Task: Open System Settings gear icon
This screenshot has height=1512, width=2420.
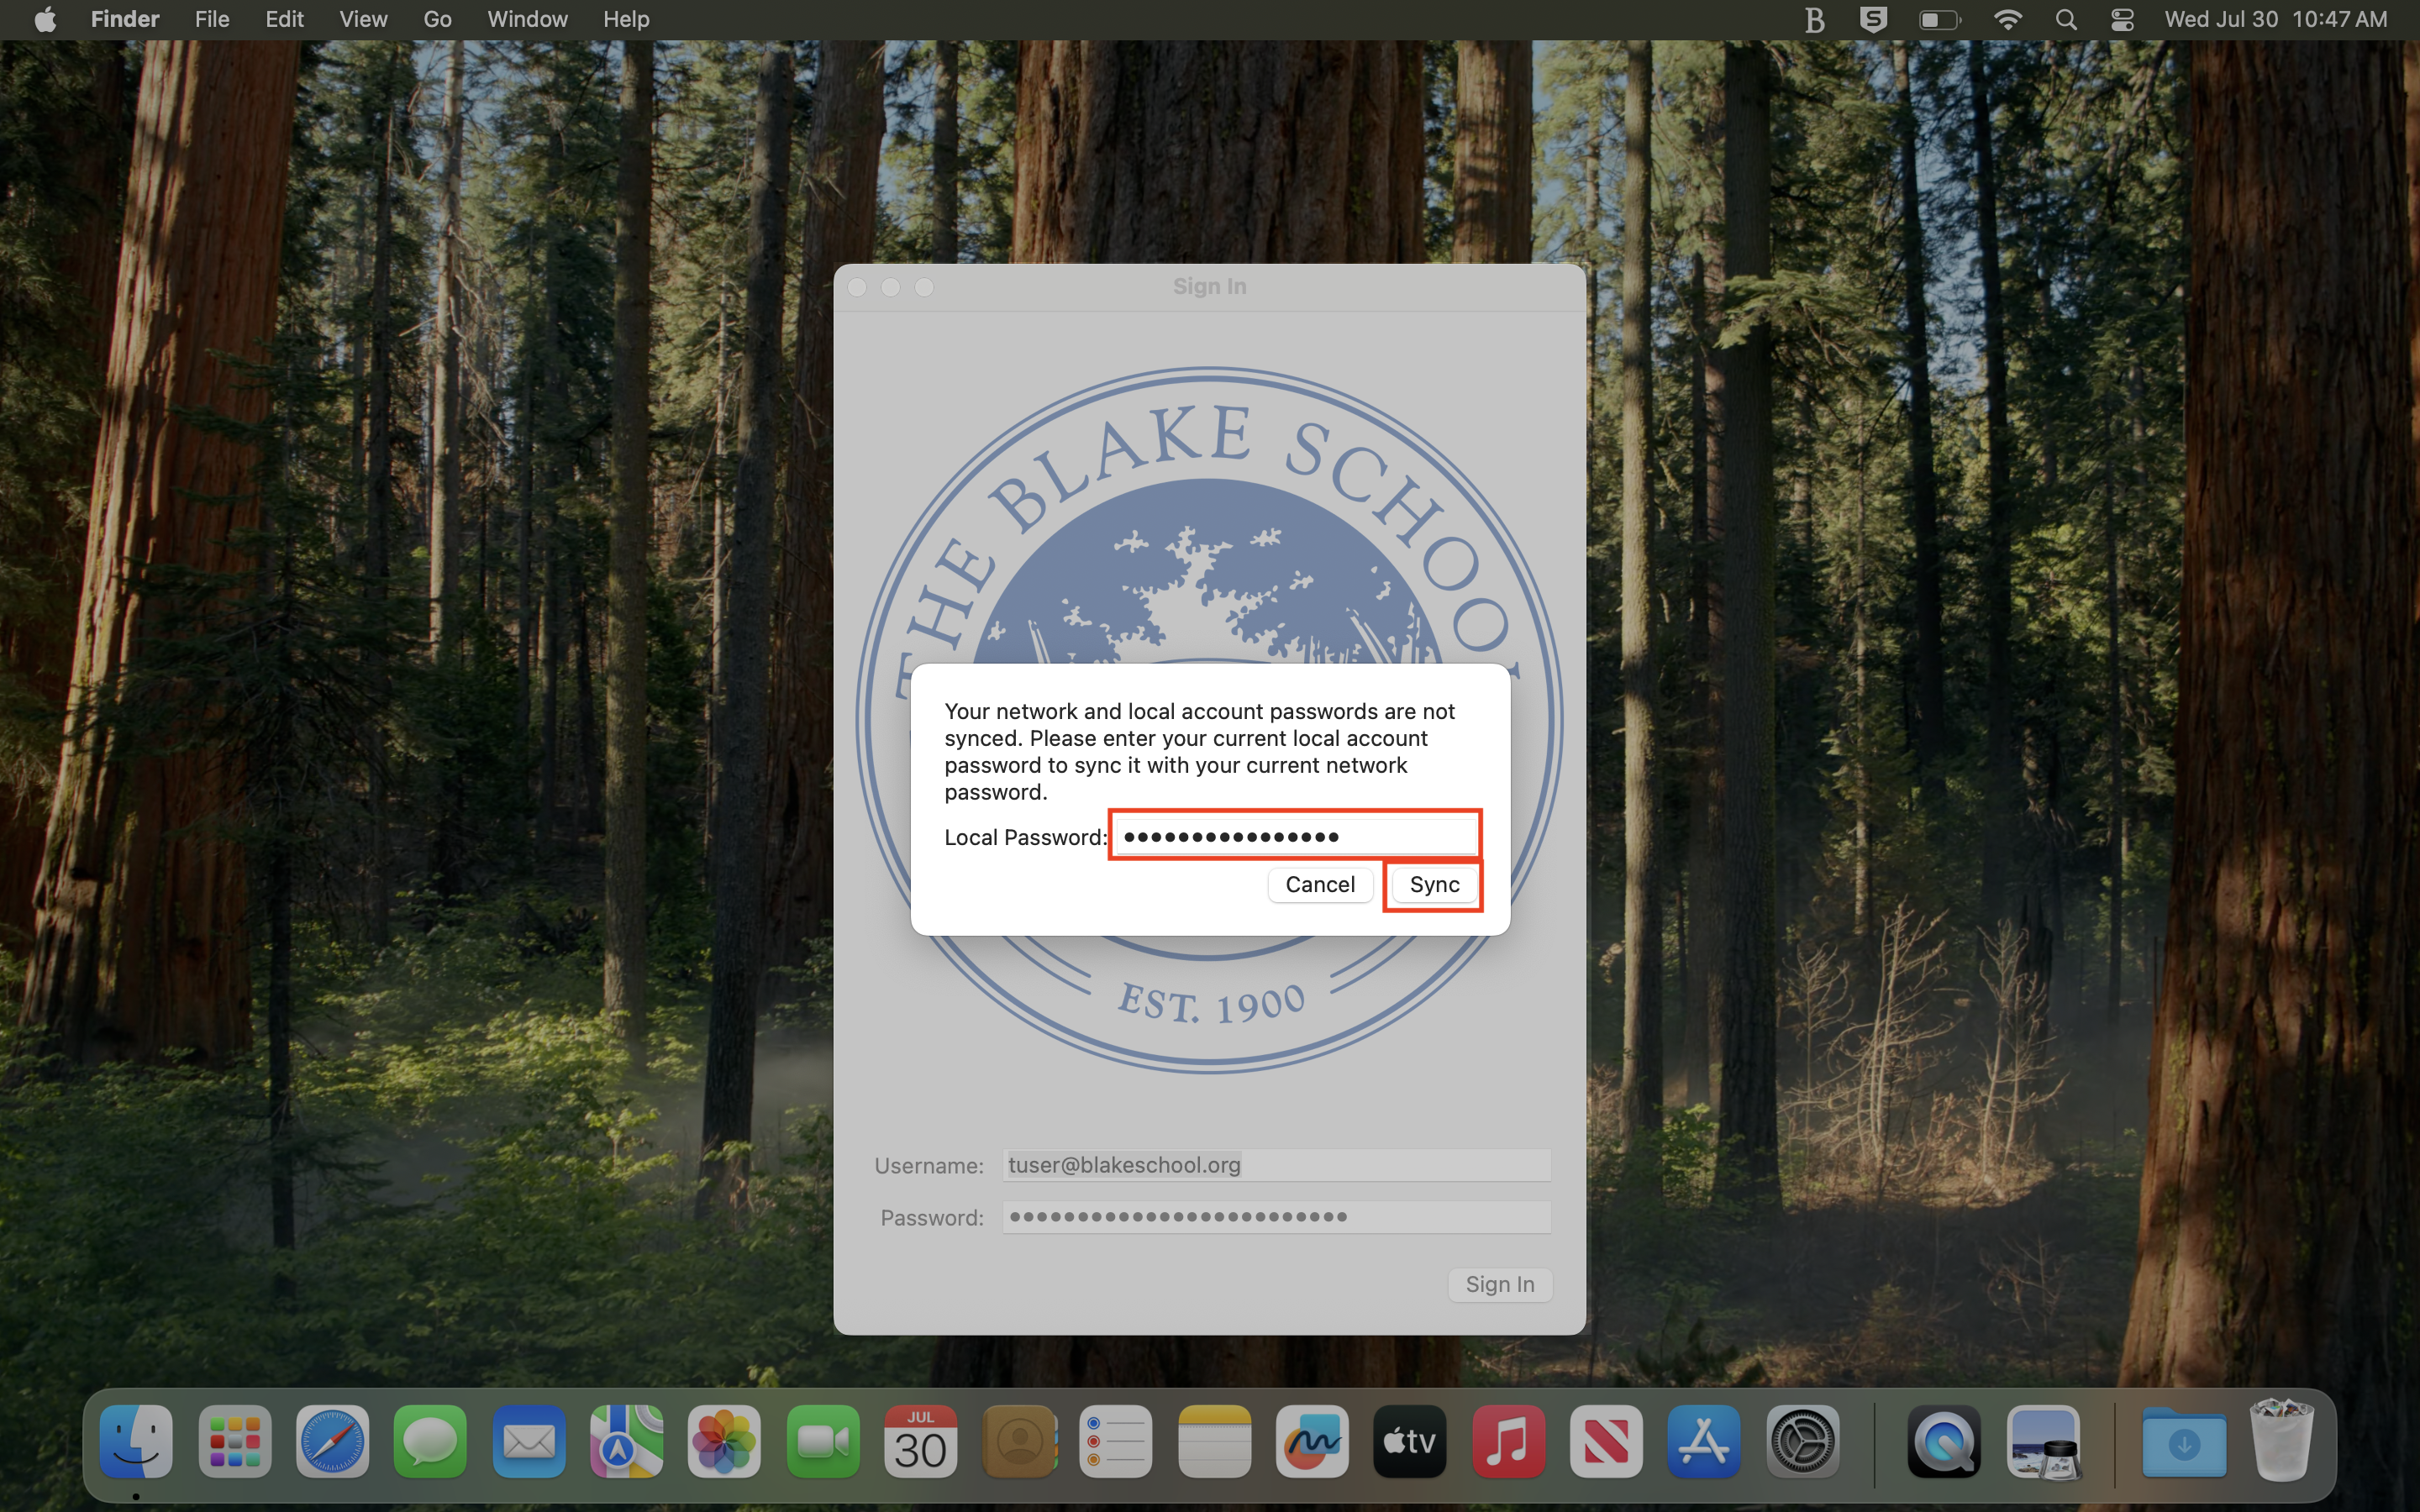Action: 1802,1441
